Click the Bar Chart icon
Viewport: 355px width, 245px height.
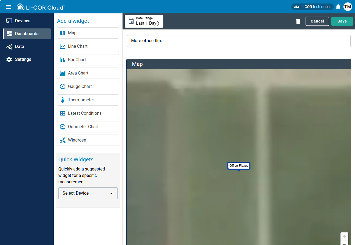pos(63,60)
